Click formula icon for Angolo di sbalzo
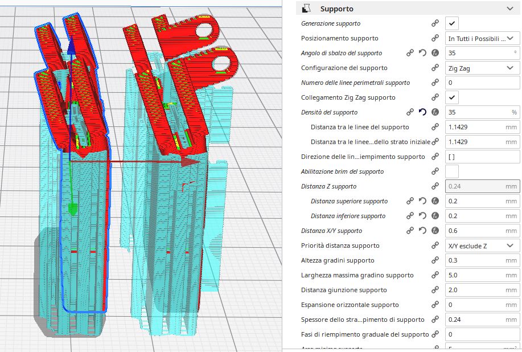 [435, 53]
